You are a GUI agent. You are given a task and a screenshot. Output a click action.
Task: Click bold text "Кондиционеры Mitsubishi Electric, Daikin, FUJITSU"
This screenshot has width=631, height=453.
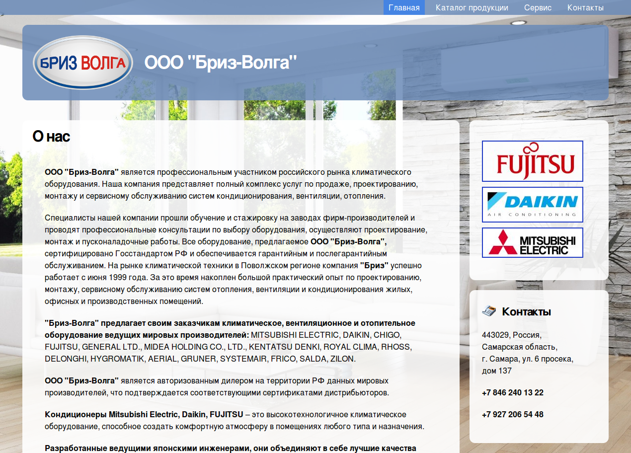click(x=144, y=414)
